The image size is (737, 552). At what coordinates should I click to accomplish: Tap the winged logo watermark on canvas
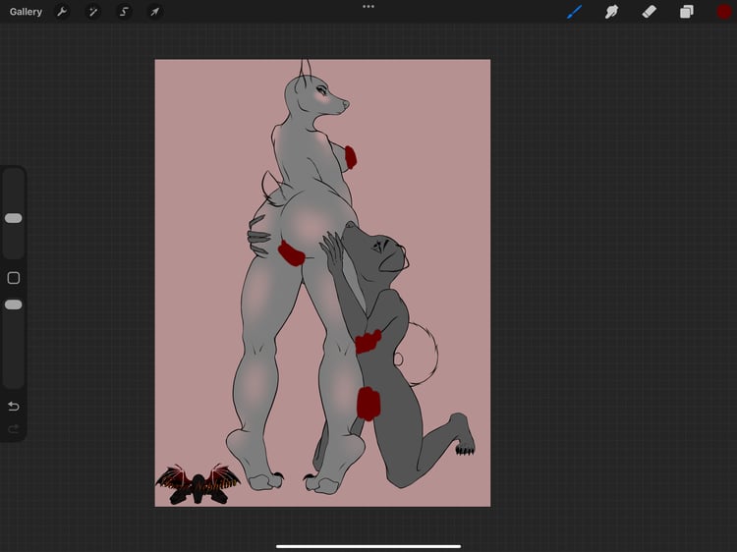(198, 484)
